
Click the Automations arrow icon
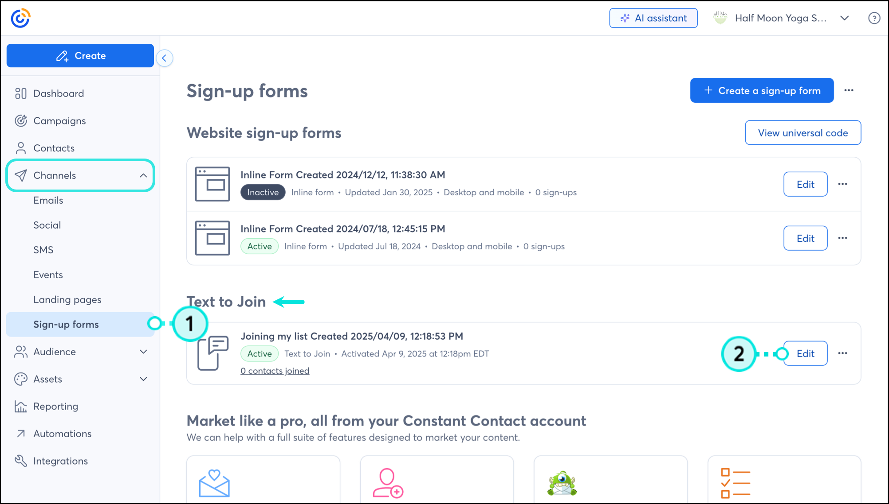[20, 433]
